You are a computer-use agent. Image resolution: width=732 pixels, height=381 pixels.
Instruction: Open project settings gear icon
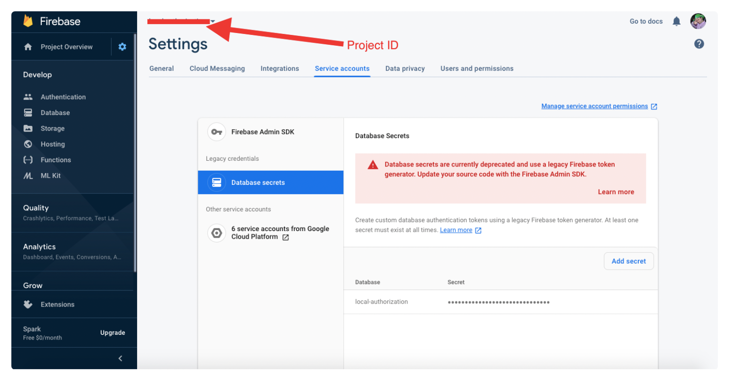(x=122, y=47)
